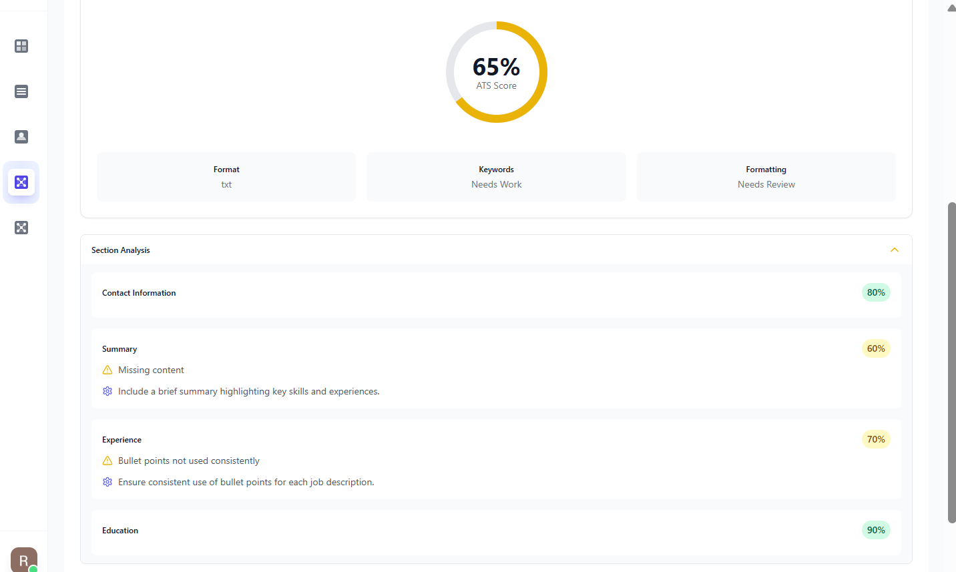
Task: Click the 90% badge on Education
Action: point(875,529)
